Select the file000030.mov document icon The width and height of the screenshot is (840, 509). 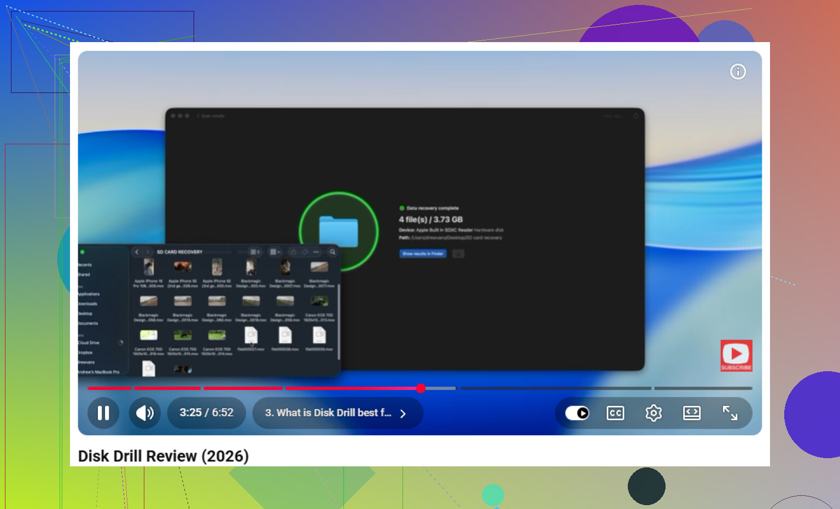(x=319, y=335)
